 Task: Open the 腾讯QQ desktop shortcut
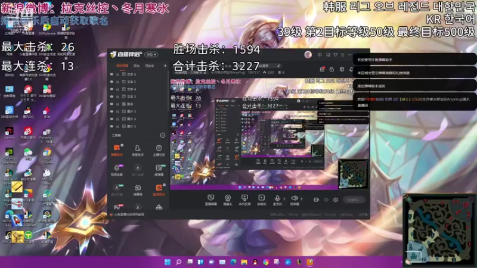coord(28,111)
